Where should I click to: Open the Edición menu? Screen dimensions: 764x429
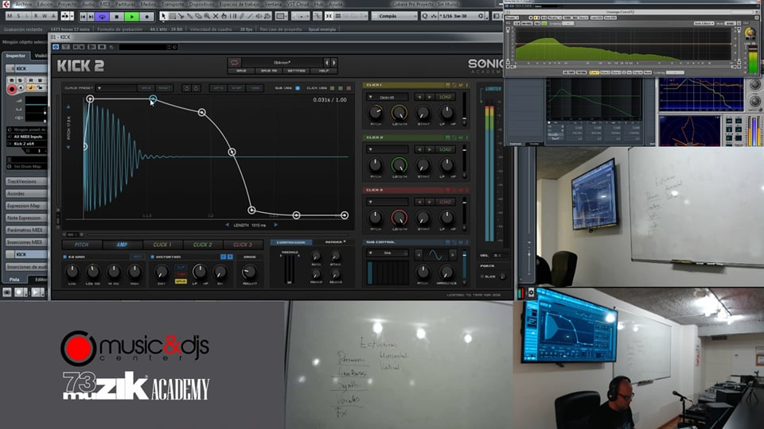45,4
